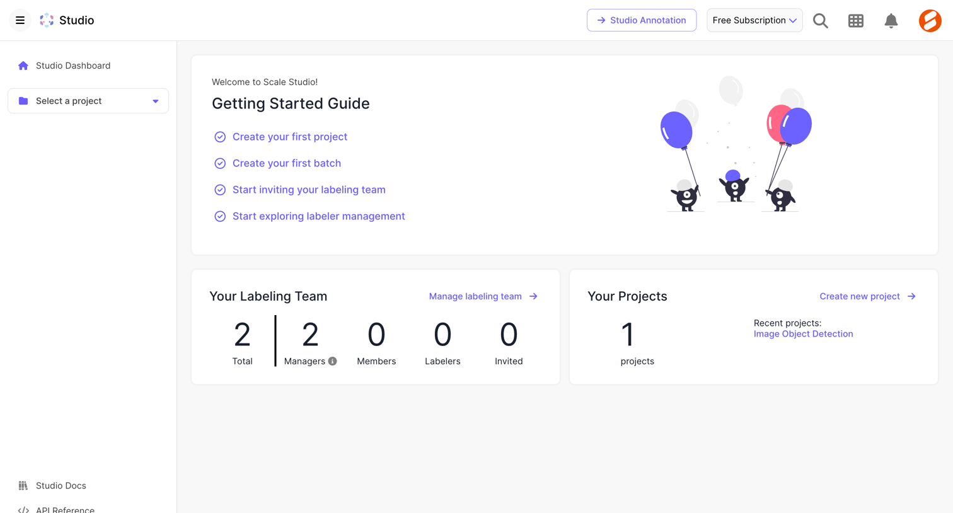The image size is (953, 513).
Task: Click the Studio Annotation button
Action: point(642,20)
